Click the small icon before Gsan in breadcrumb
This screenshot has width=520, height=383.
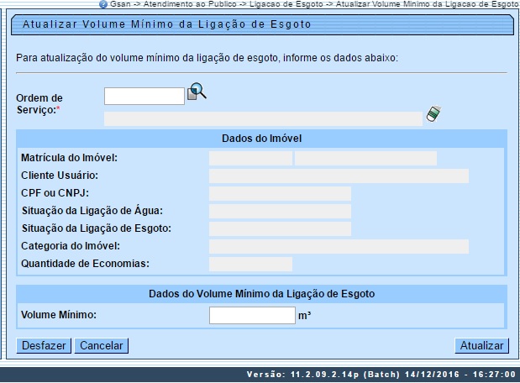(x=103, y=4)
